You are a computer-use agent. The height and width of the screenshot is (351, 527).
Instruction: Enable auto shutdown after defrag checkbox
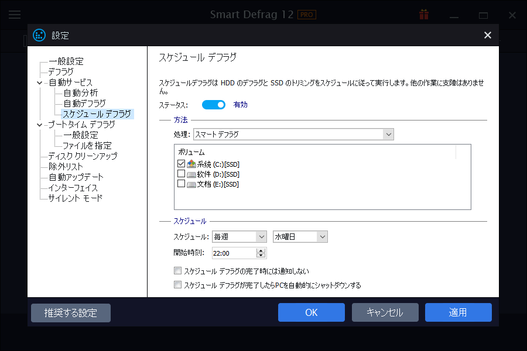click(x=177, y=285)
